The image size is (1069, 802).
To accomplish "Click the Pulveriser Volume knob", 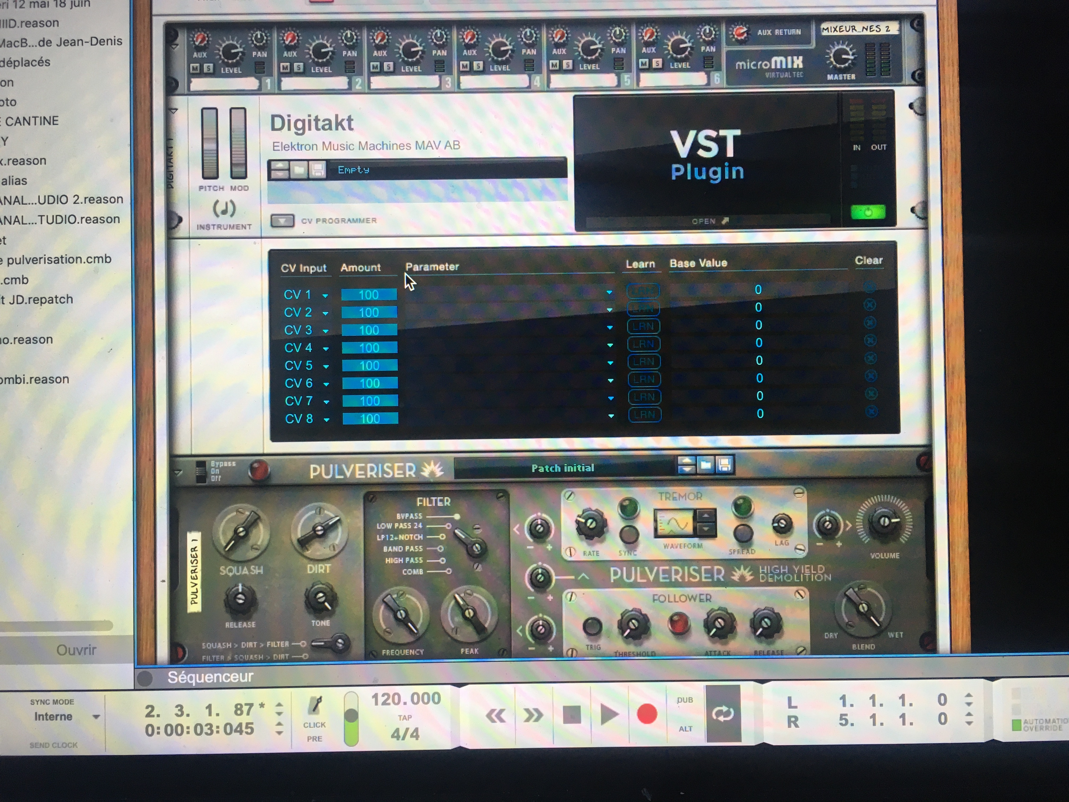I will (x=884, y=522).
